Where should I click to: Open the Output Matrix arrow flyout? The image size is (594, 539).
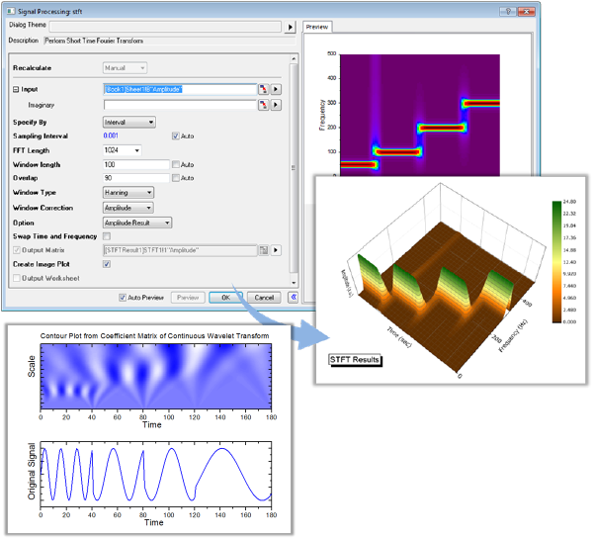coord(277,251)
